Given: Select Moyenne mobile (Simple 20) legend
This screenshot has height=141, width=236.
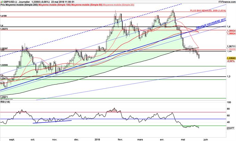Looking at the screenshot, I should click(118, 5).
